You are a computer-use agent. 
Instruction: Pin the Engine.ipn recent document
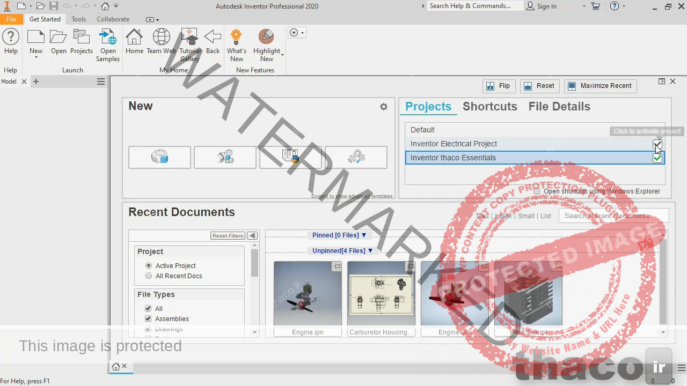point(337,266)
